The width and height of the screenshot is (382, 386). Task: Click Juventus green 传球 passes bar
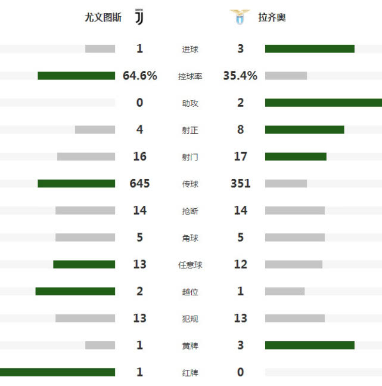click(x=76, y=183)
